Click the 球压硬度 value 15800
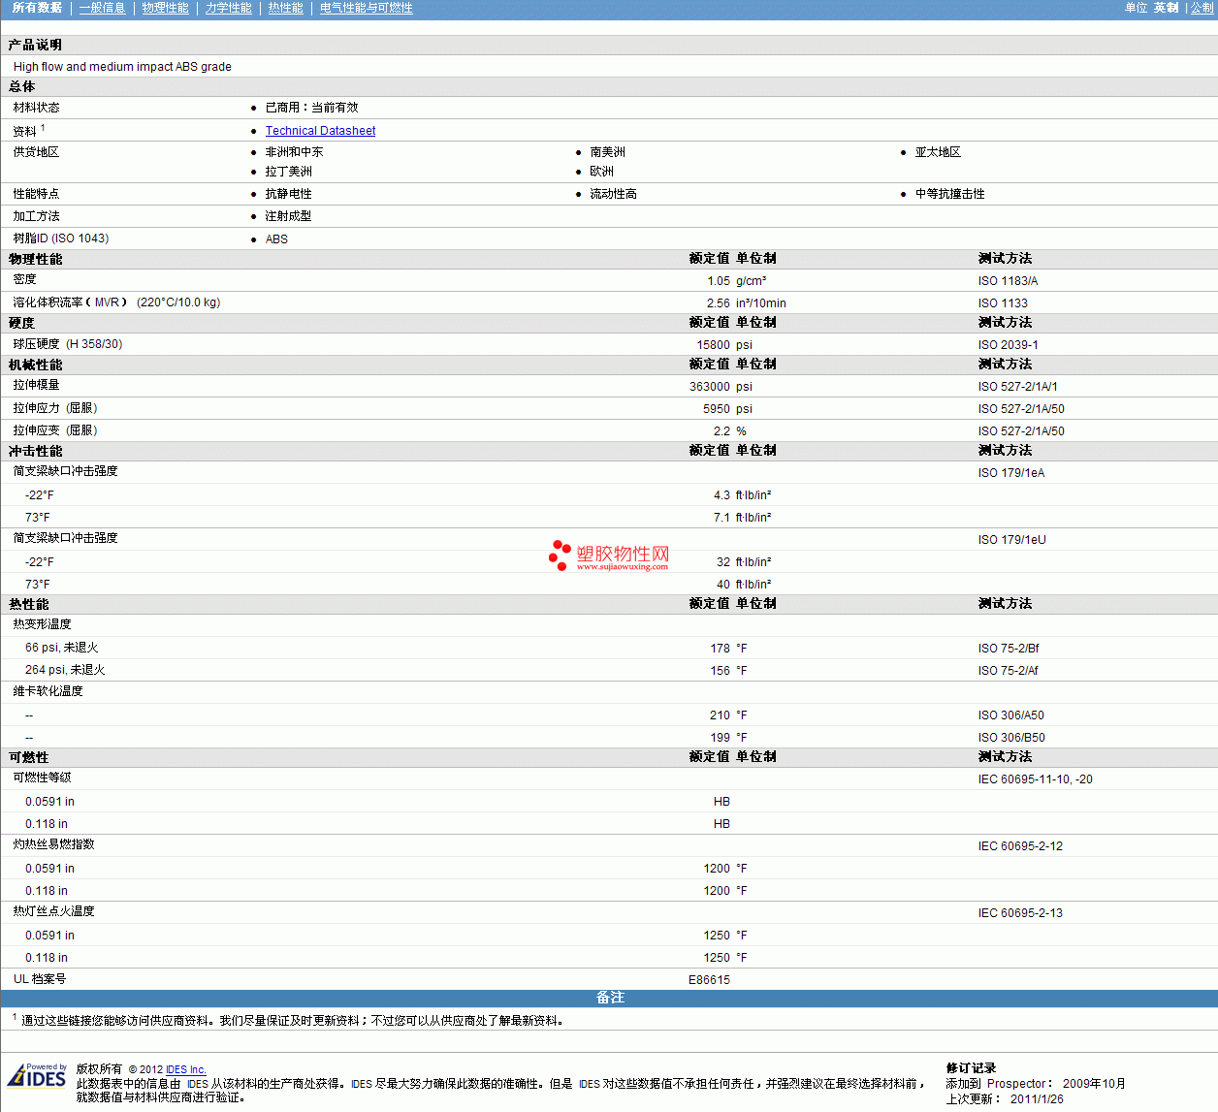This screenshot has height=1112, width=1218. click(713, 345)
